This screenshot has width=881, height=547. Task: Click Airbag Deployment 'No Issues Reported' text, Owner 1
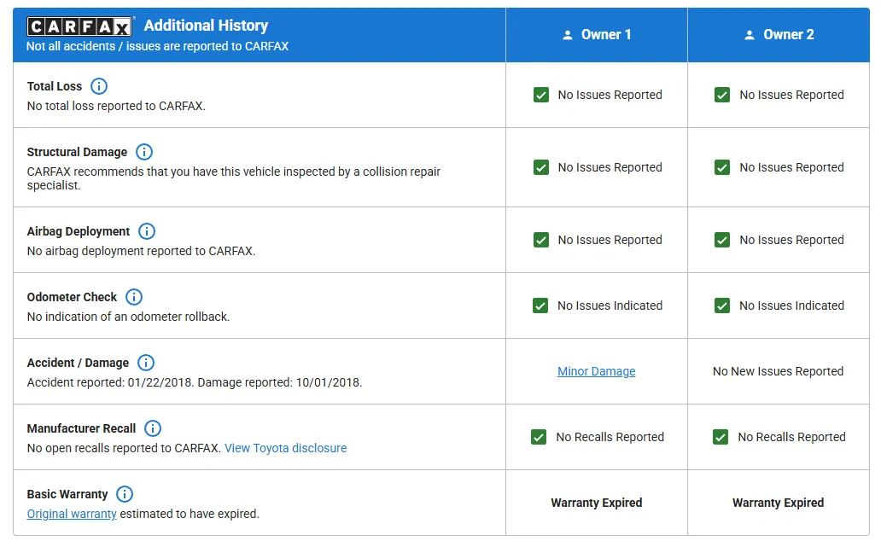(610, 240)
